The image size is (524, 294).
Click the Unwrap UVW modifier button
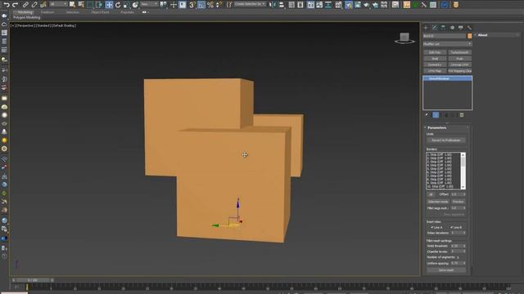tap(459, 65)
